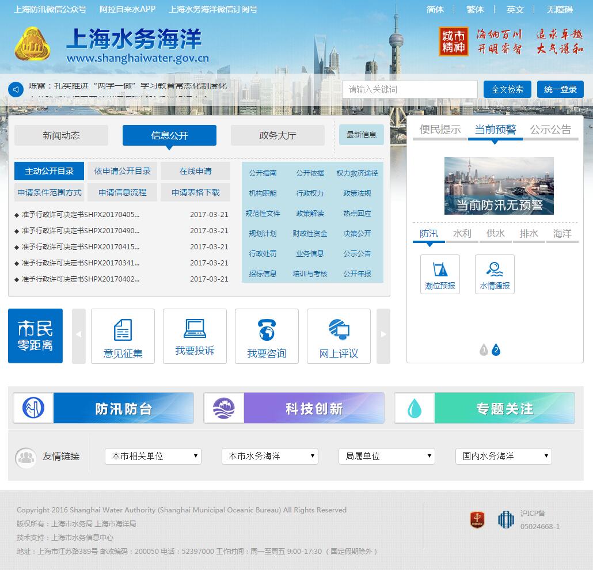The height and width of the screenshot is (570, 593).
Task: Open the 我要咨询 telephone icon tile
Action: [x=267, y=336]
